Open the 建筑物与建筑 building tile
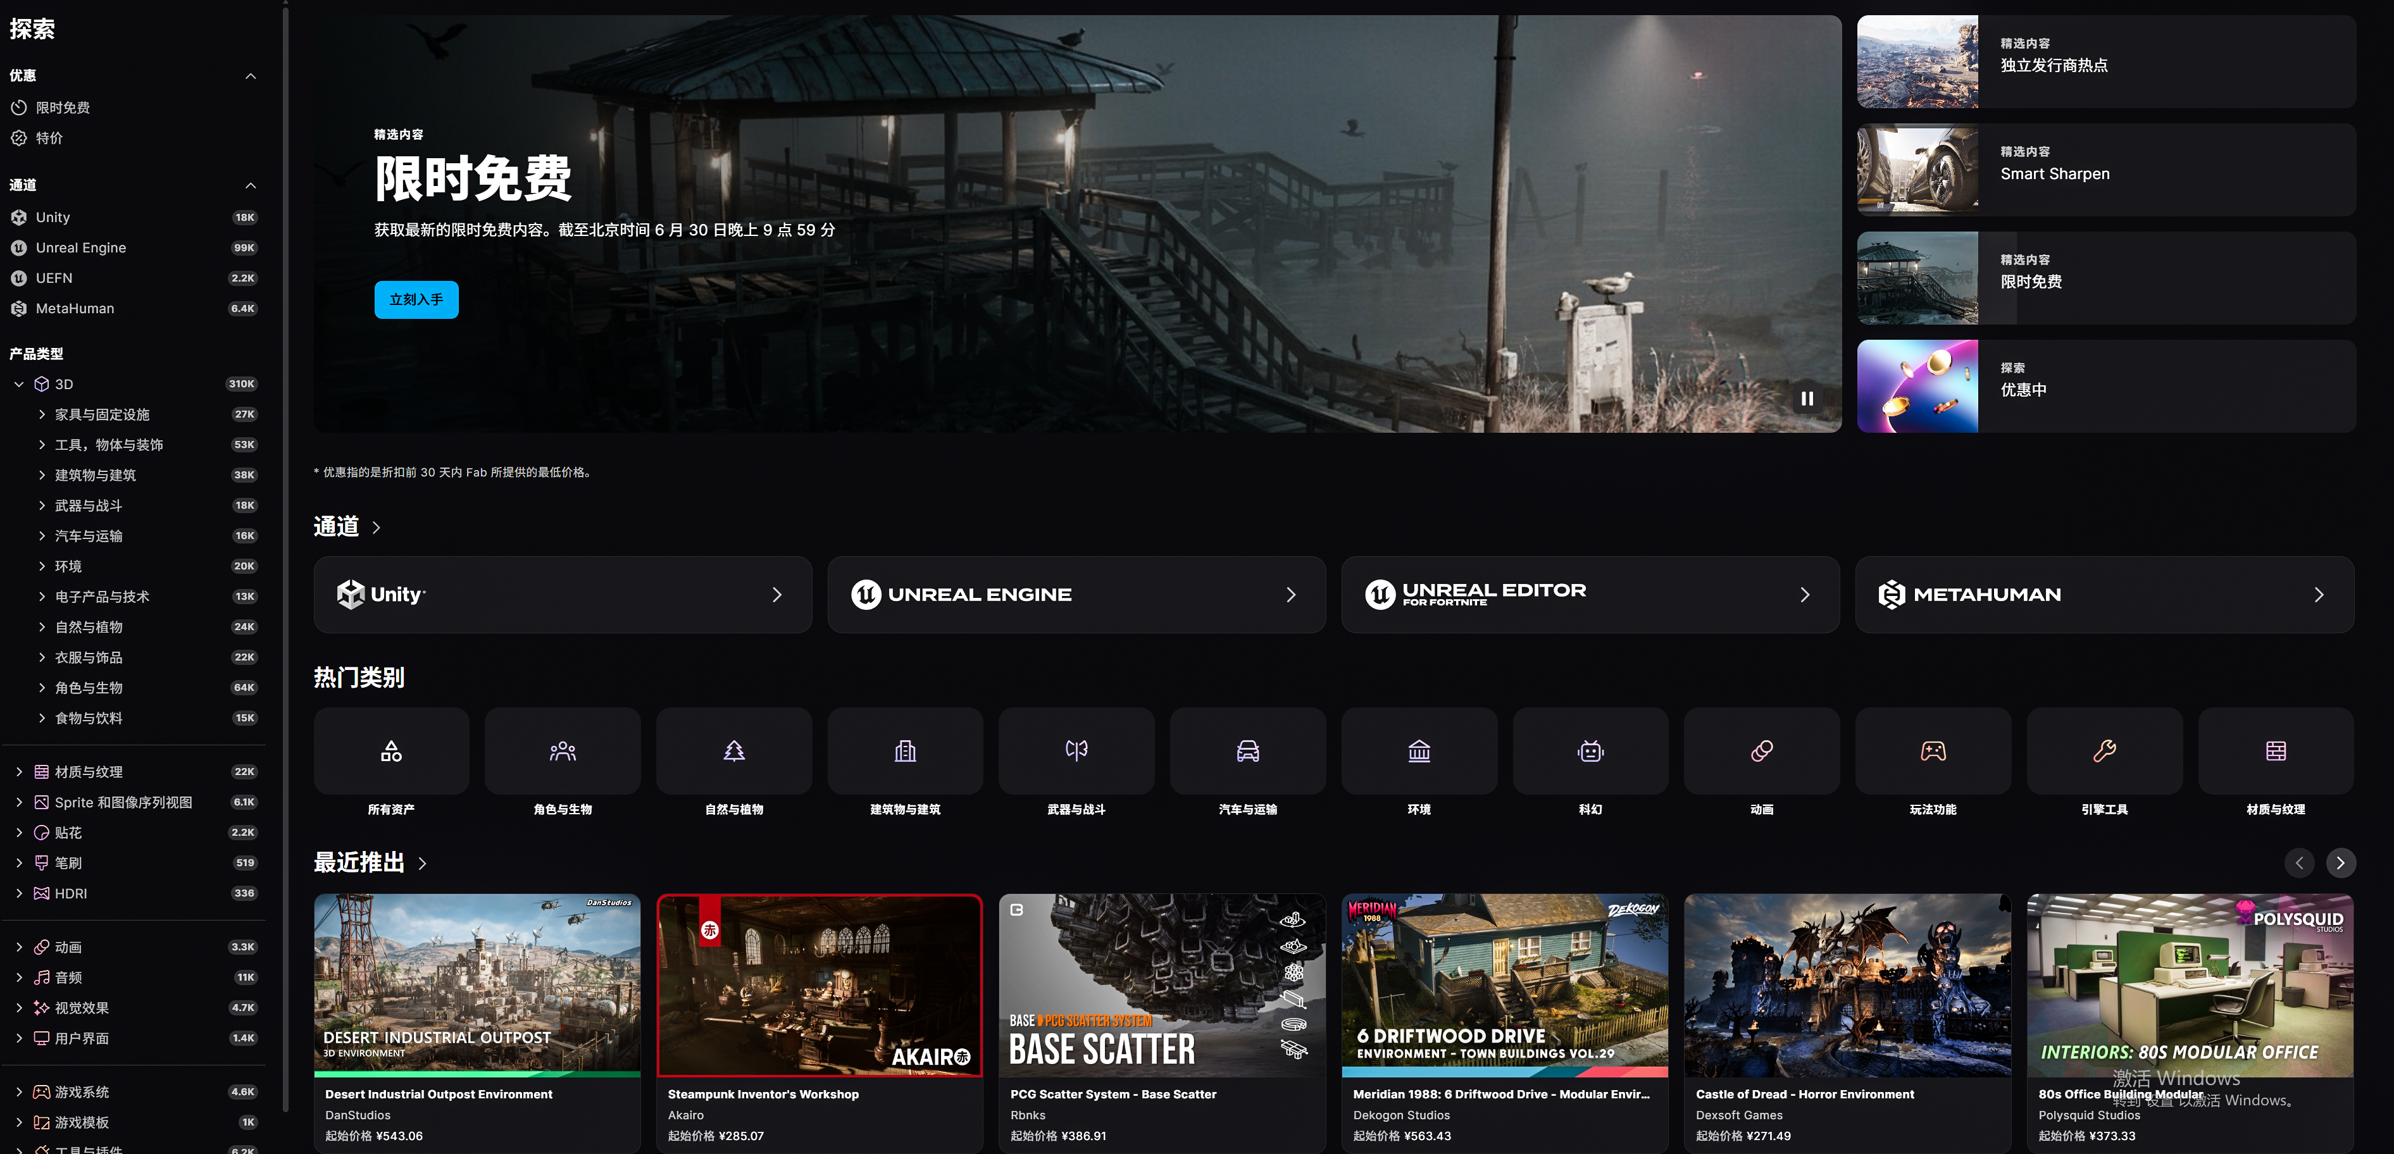The width and height of the screenshot is (2394, 1154). [x=905, y=751]
